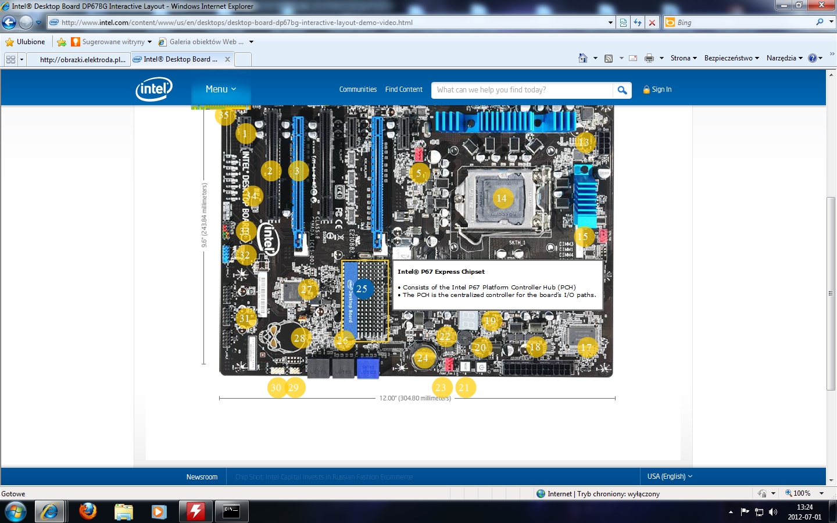
Task: Refresh the page using the address bar icon
Action: click(x=638, y=23)
